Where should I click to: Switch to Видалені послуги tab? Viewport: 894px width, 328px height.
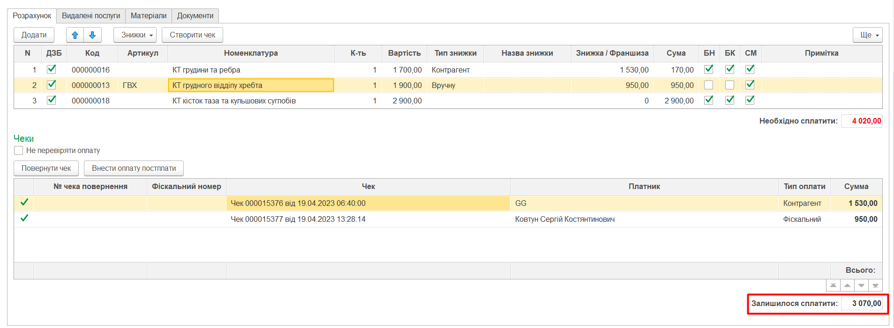point(91,16)
